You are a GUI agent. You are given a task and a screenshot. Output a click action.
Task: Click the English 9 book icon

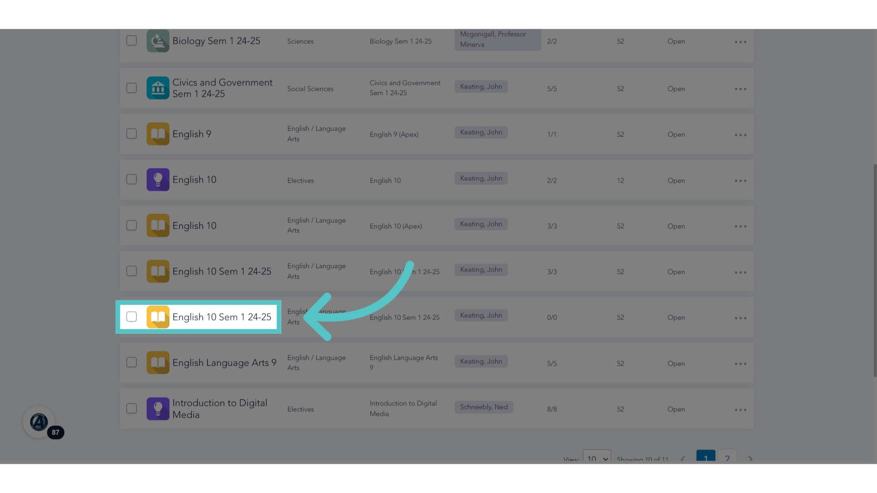(x=158, y=134)
